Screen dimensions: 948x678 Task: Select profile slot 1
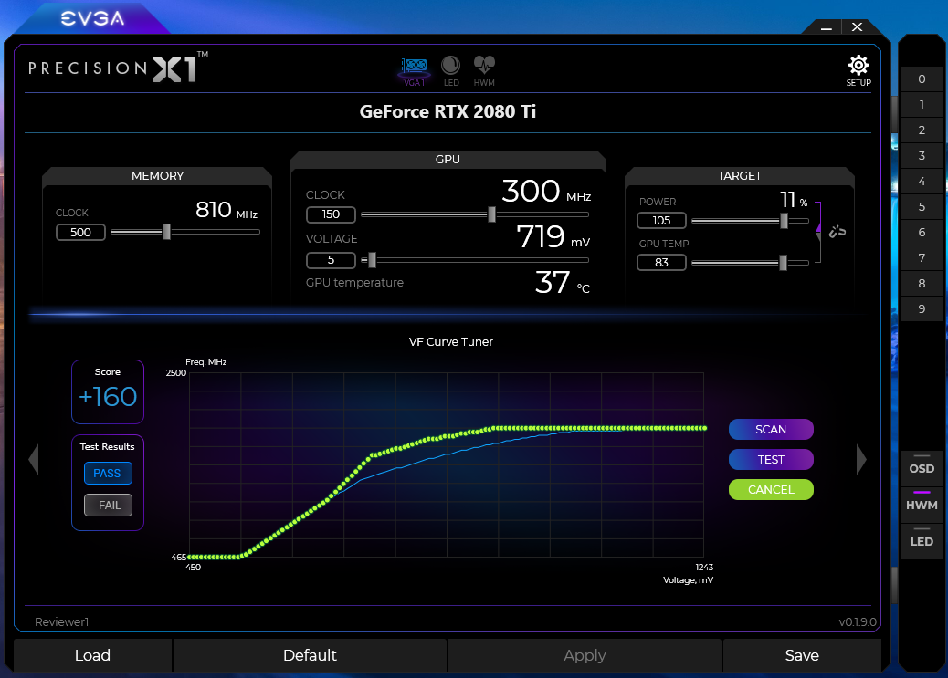click(x=922, y=104)
